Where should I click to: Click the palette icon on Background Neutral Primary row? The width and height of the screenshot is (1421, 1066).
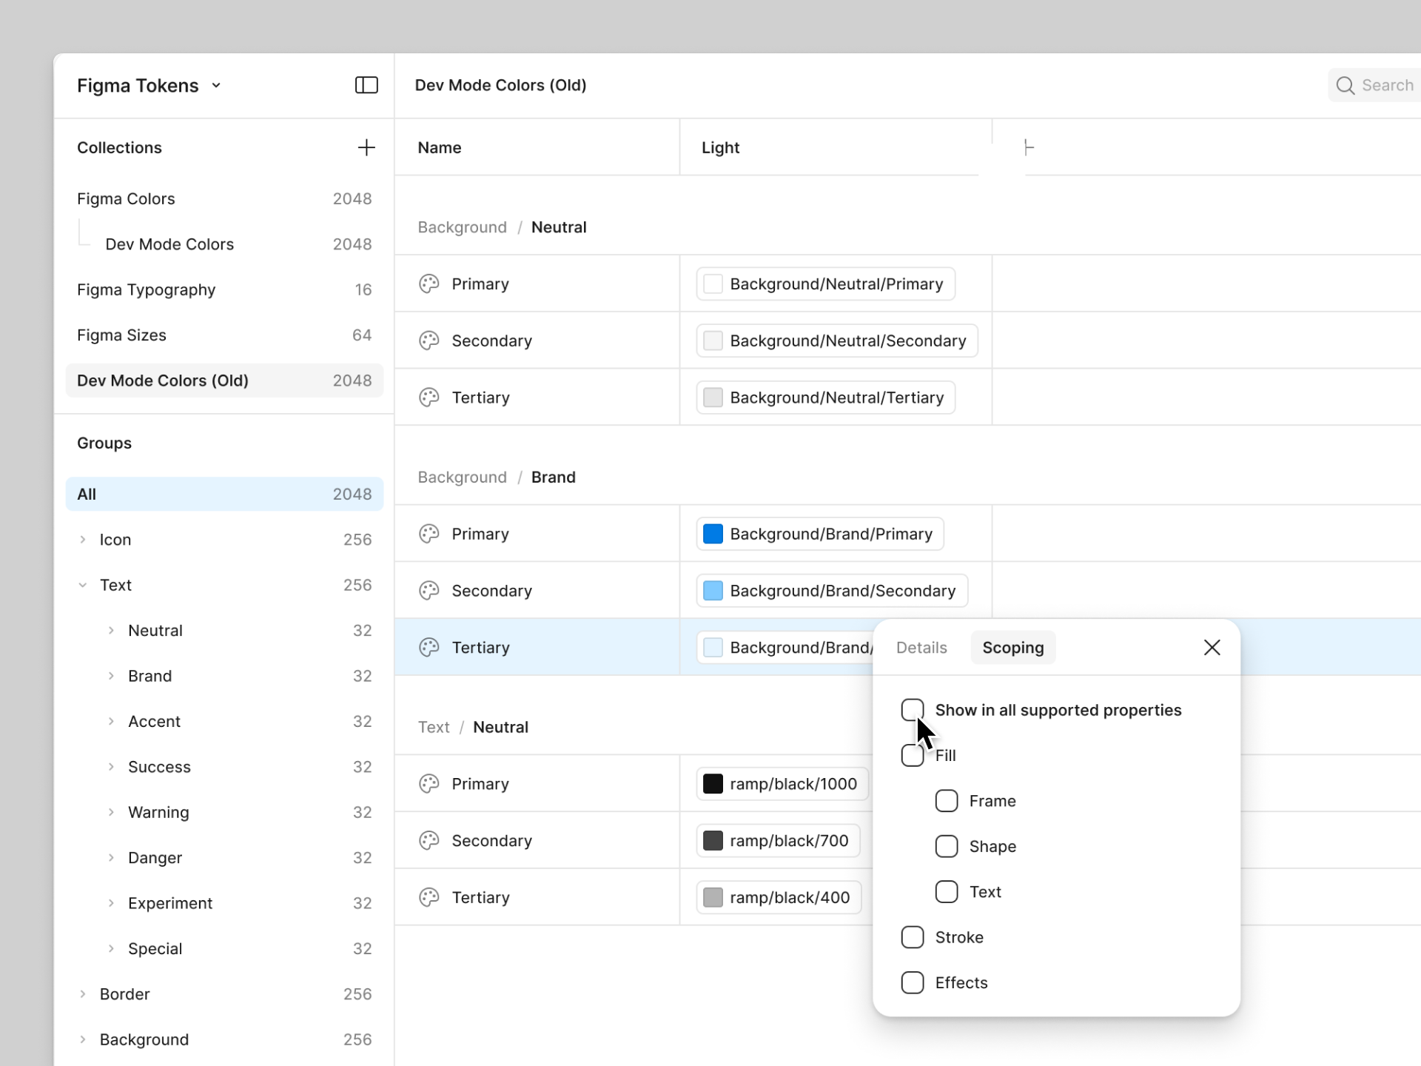429,284
